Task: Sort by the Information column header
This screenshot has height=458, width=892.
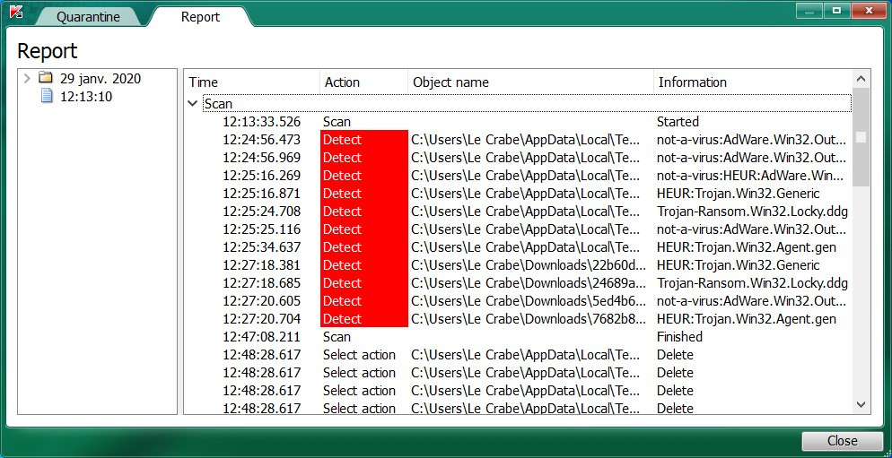Action: [753, 82]
